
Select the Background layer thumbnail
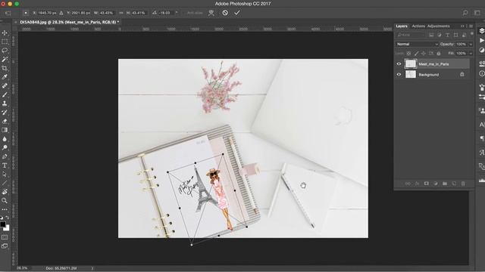[411, 74]
